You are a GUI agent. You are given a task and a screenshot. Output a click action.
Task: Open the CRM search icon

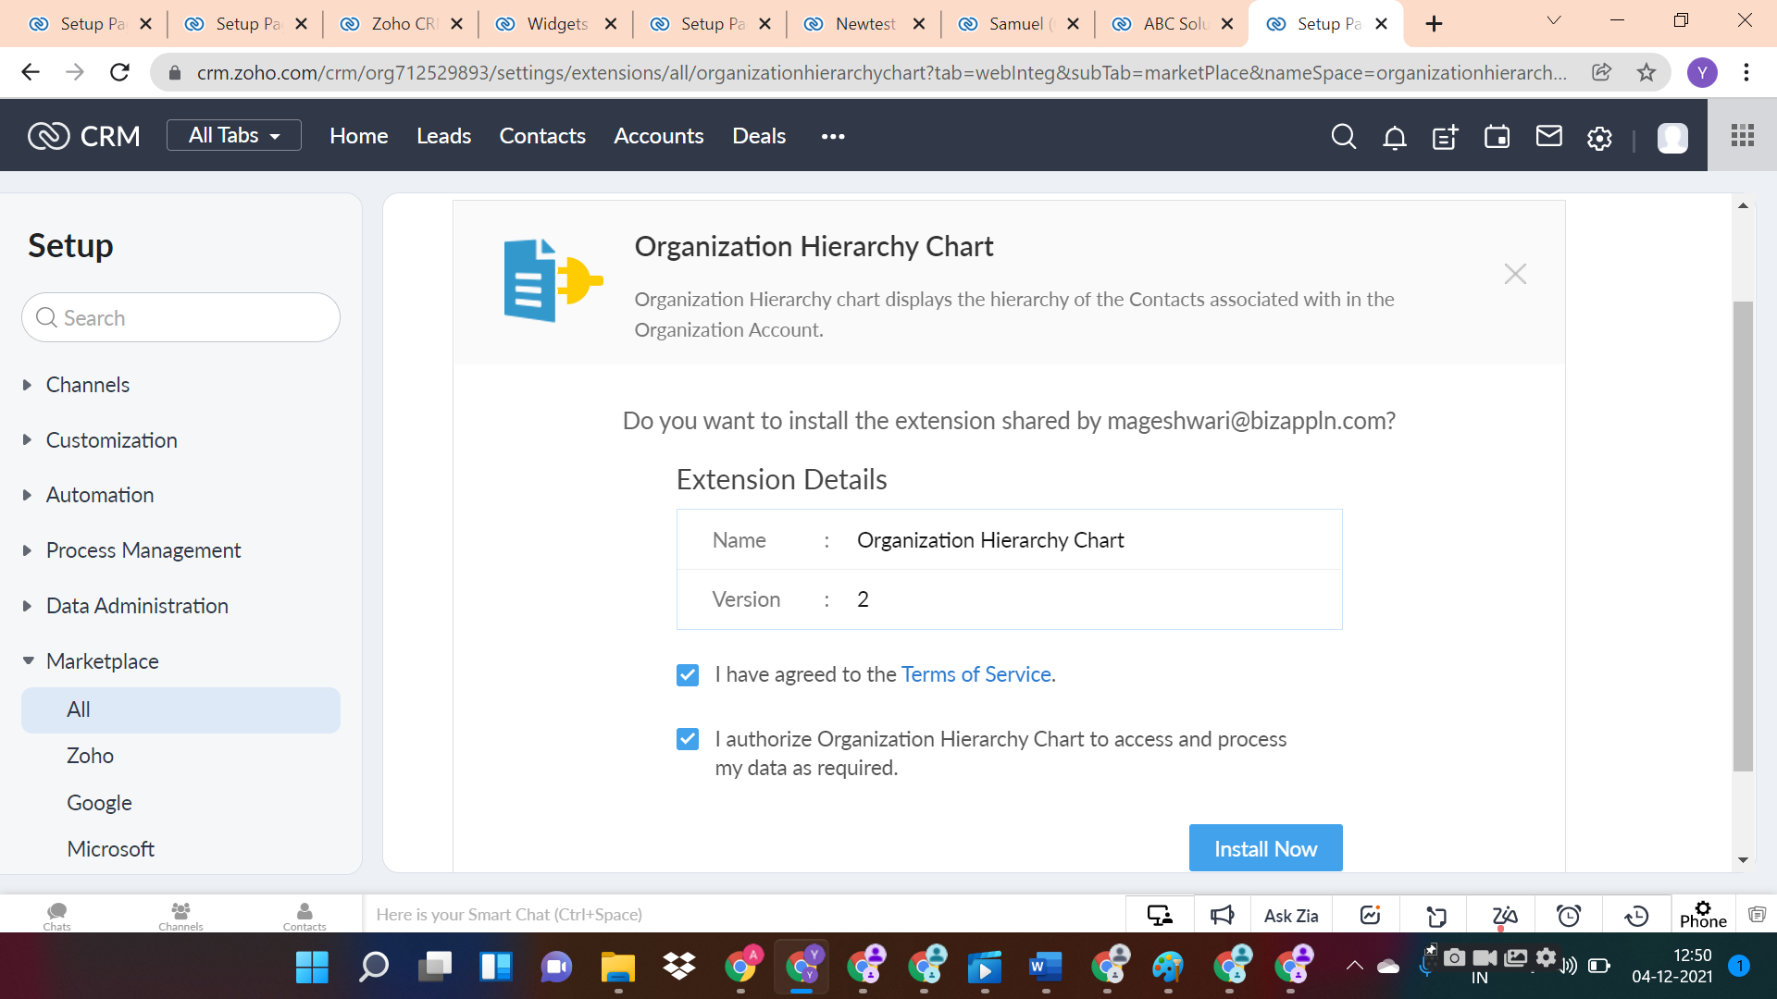click(1343, 137)
